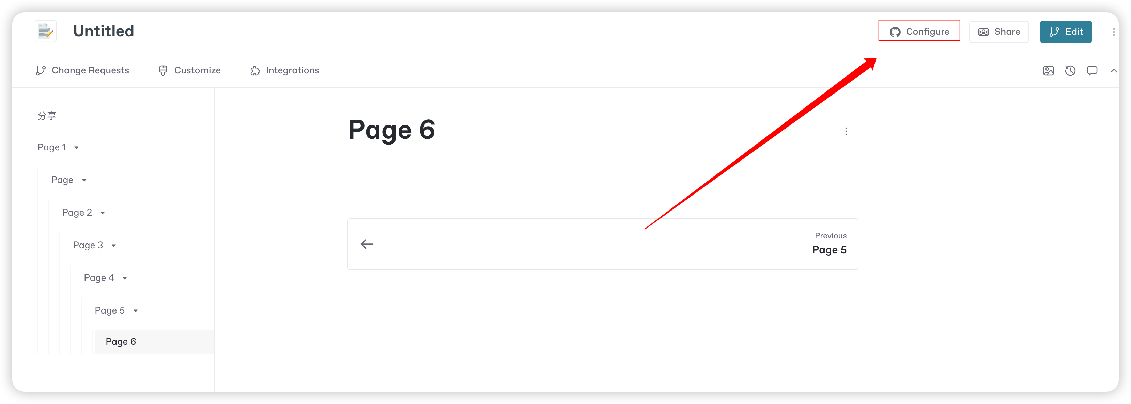1131x404 pixels.
Task: Click the Edit button icon
Action: [1055, 31]
